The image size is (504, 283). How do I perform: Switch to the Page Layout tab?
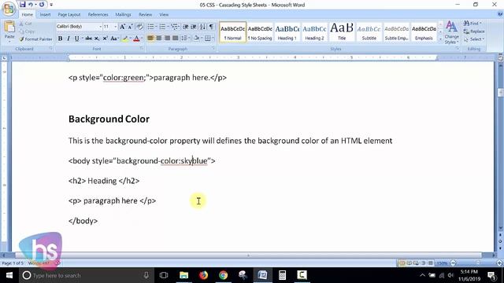click(x=69, y=14)
